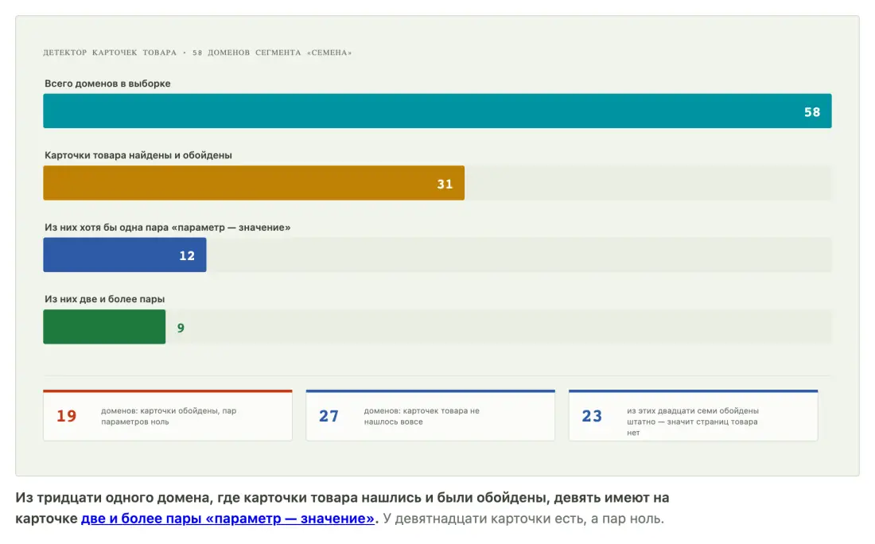Select the label «Всего доменов в выборке»
This screenshot has height=544, width=875.
(x=107, y=84)
